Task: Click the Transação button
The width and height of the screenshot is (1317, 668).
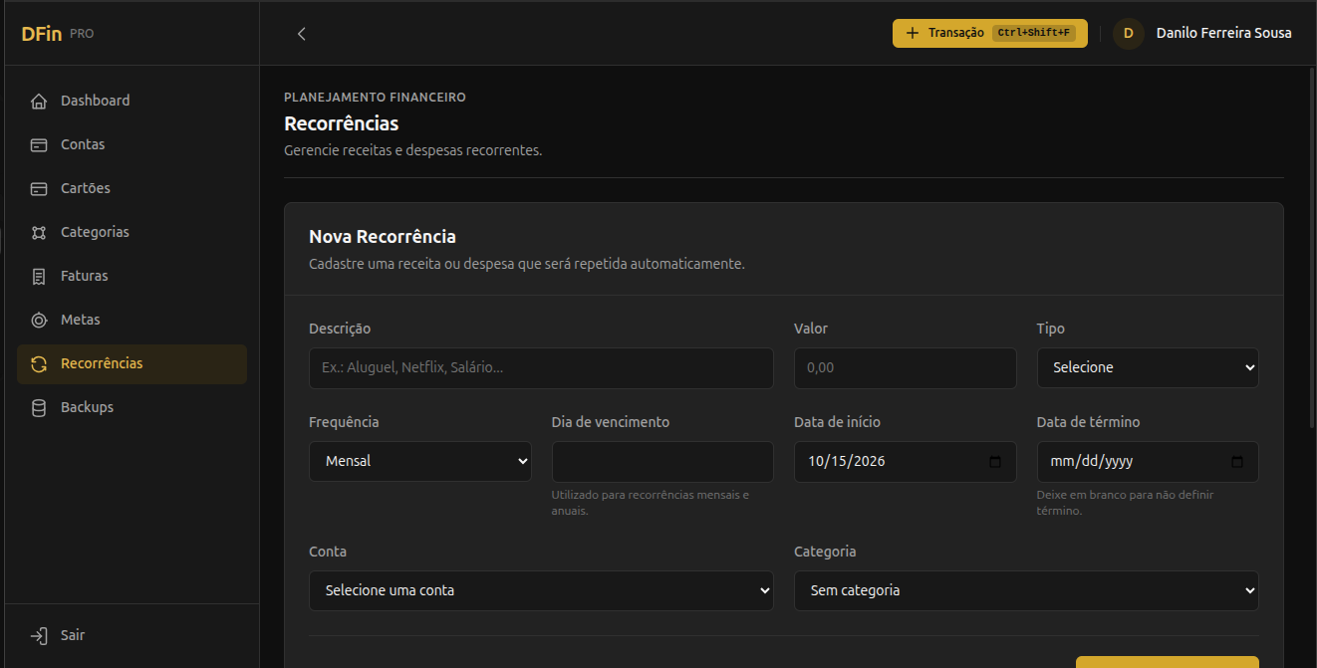Action: coord(989,33)
